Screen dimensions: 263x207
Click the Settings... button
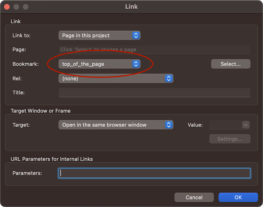tap(229, 139)
